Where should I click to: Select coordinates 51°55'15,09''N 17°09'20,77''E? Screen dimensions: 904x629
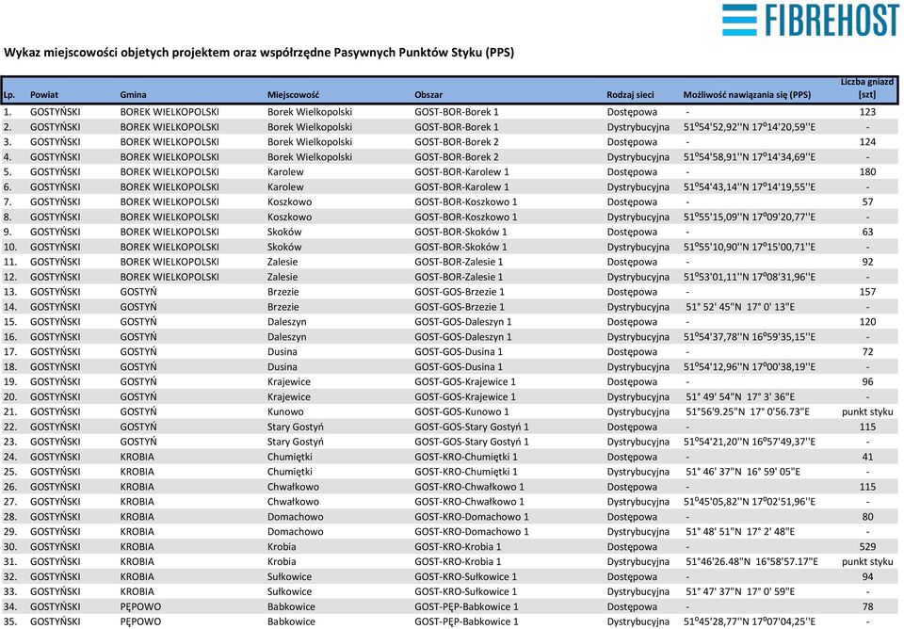click(x=750, y=217)
